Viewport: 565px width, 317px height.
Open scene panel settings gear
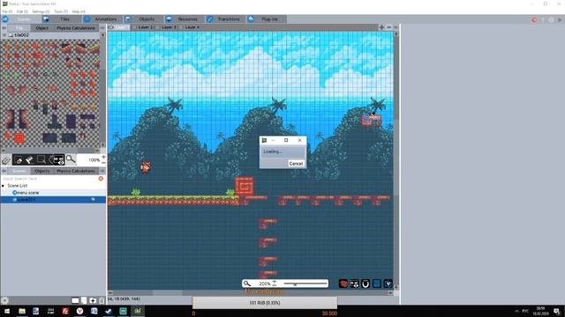click(4, 300)
